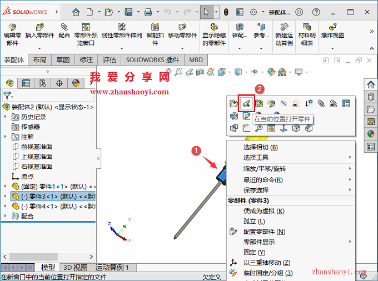Screen dimensions: 378x281
Task: Select the Mate (配合) paperclip tool in ribbon
Action: click(x=64, y=31)
